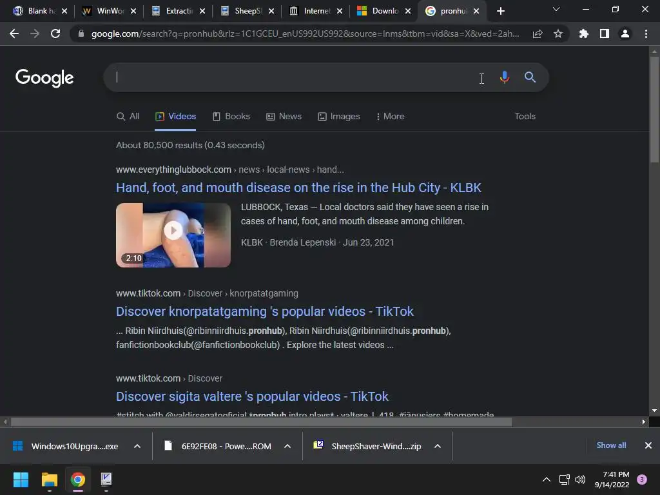Open the SheepShaver app taskbar icon
Viewport: 660px width, 495px height.
(x=106, y=480)
